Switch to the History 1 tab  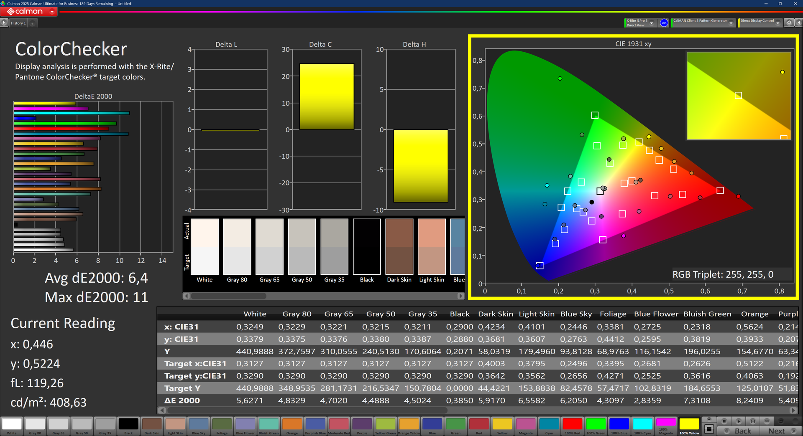[x=18, y=23]
